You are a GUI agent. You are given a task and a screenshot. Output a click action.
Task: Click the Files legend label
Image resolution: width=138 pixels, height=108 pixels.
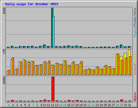pyautogui.click(x=135, y=22)
